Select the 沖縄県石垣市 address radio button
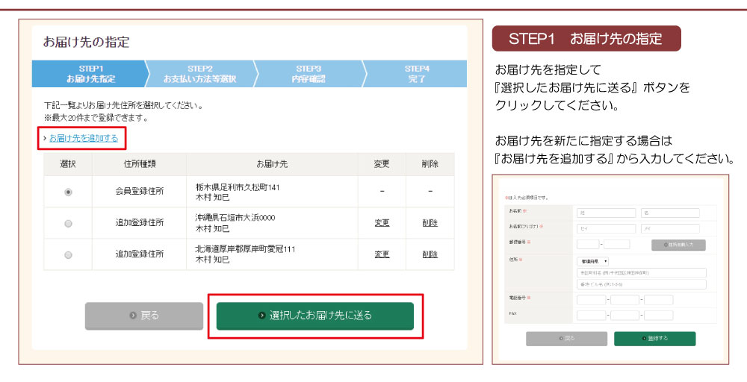The height and width of the screenshot is (382, 747). pyautogui.click(x=69, y=223)
